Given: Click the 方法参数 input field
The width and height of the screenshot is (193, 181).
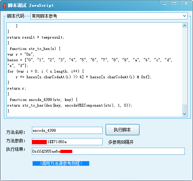Looking at the screenshot, I should tap(67, 142).
